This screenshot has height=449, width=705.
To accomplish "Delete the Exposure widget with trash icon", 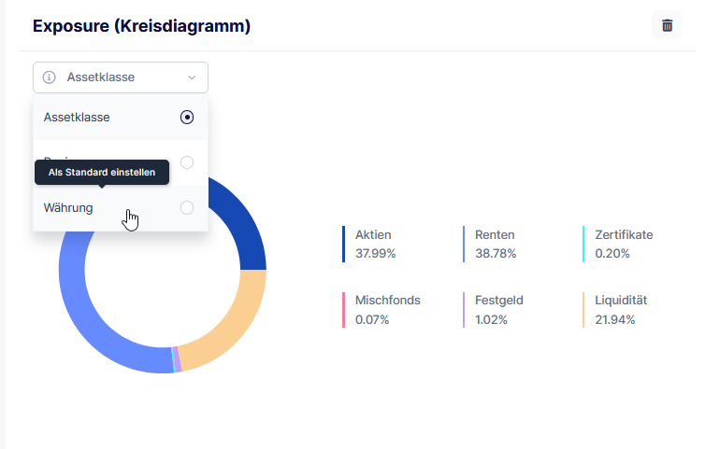I will [x=667, y=25].
